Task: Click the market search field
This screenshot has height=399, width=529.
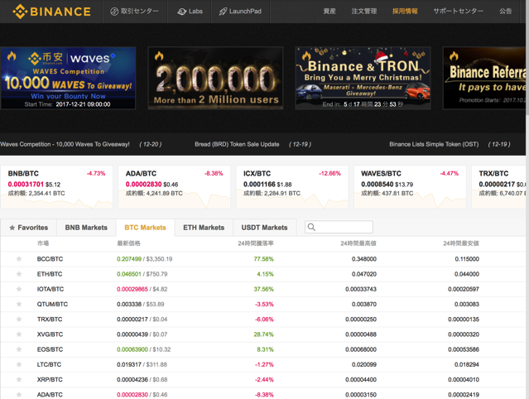Action: 339,227
